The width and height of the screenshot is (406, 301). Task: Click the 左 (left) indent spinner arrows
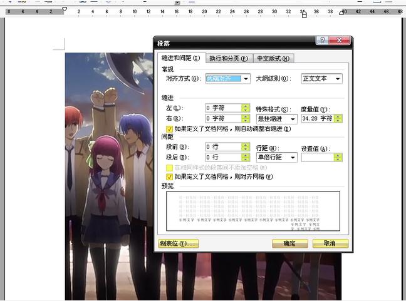(x=246, y=108)
